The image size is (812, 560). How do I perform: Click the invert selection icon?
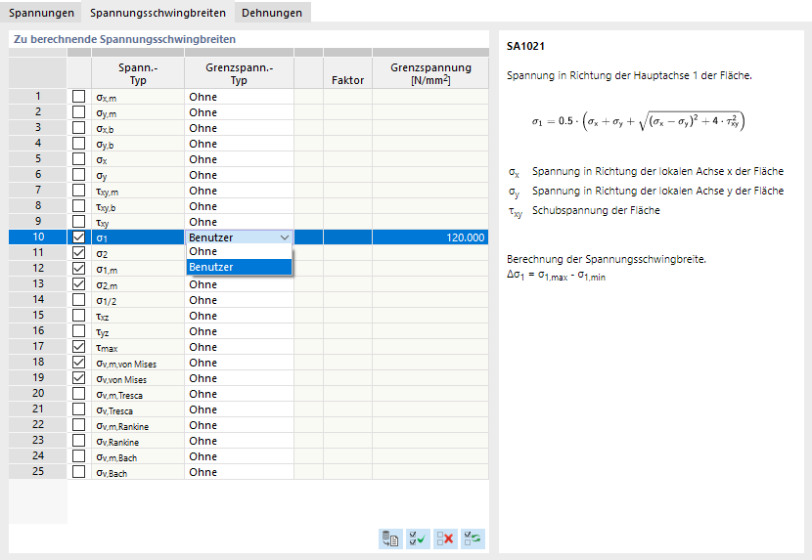pos(473,538)
